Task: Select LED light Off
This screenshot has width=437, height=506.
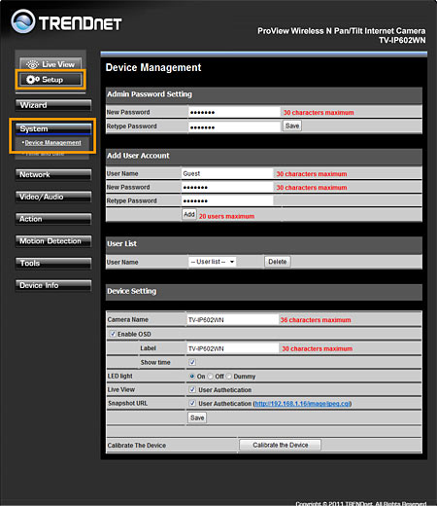Action: pos(211,377)
